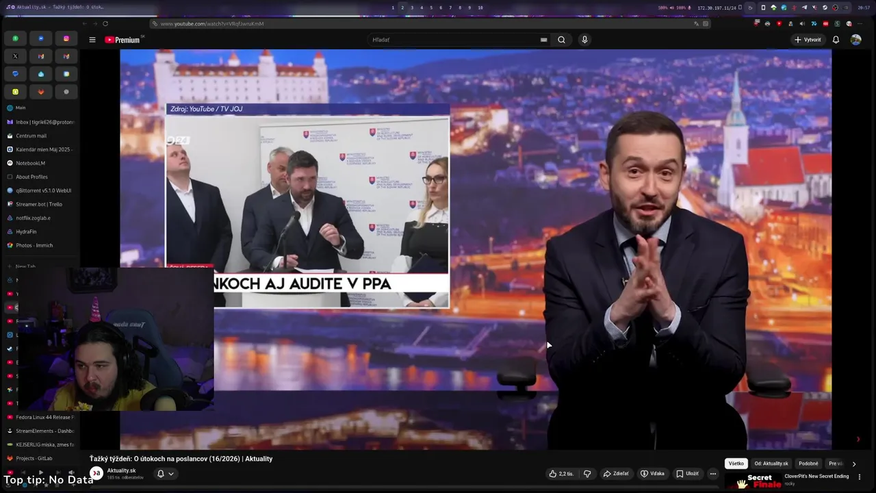
Task: Click the 20:57 clock in top bar
Action: tap(864, 8)
